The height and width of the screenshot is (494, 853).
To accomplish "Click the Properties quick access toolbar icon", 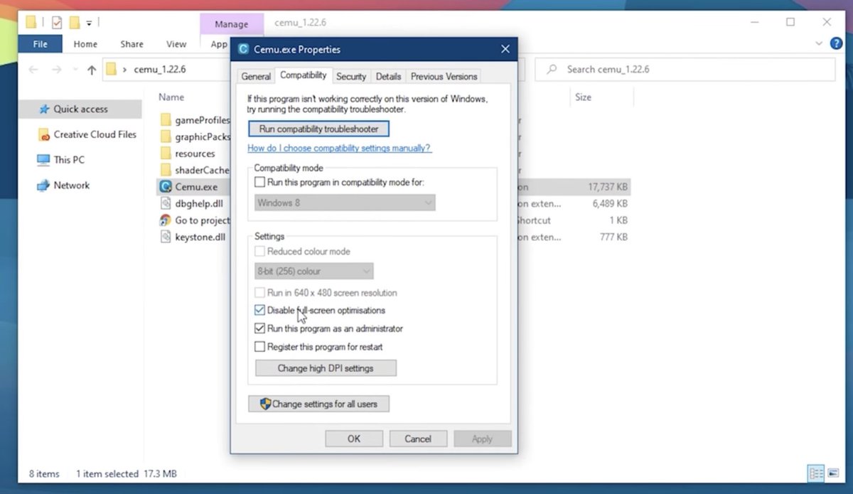I will coord(57,23).
